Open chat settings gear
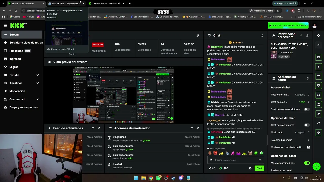Screen dimensions: 324x182 [250, 168]
